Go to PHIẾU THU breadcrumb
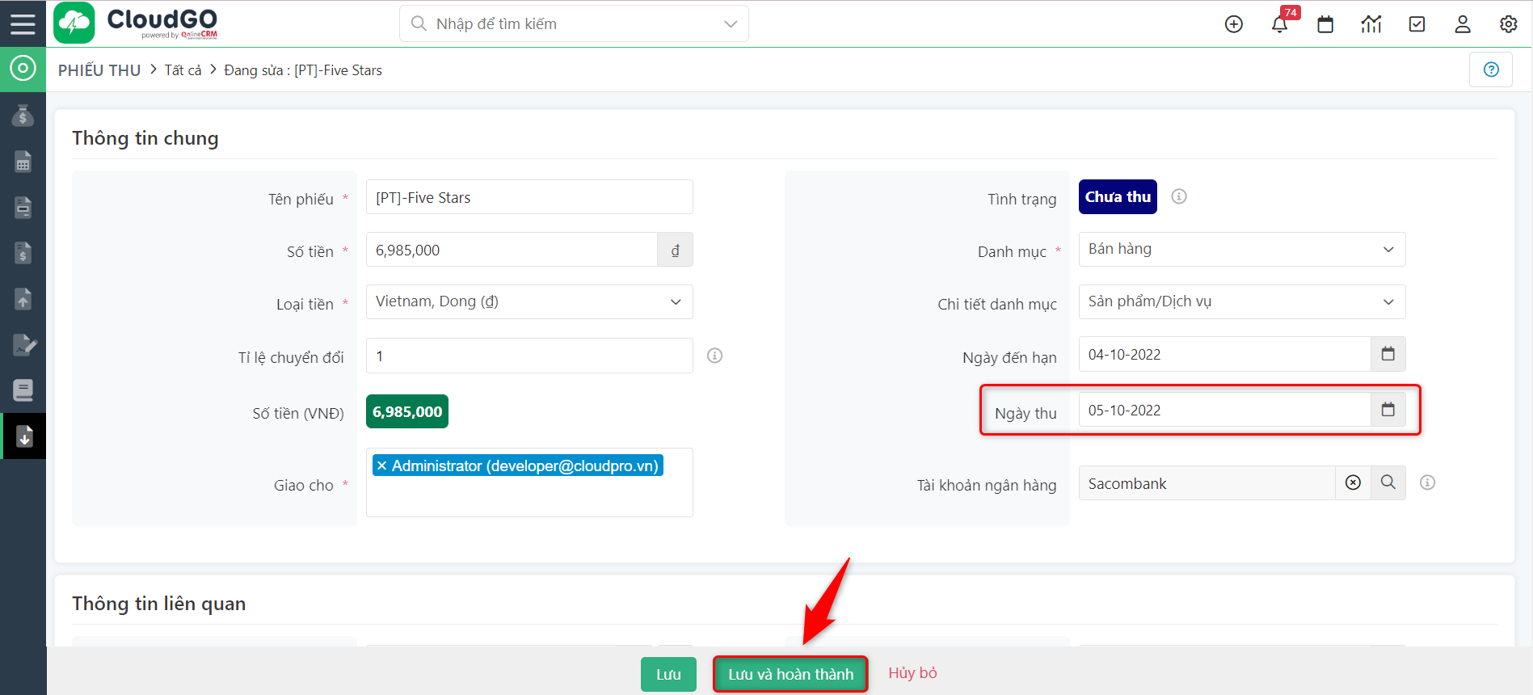Screen dimensions: 1533x695 coord(99,70)
